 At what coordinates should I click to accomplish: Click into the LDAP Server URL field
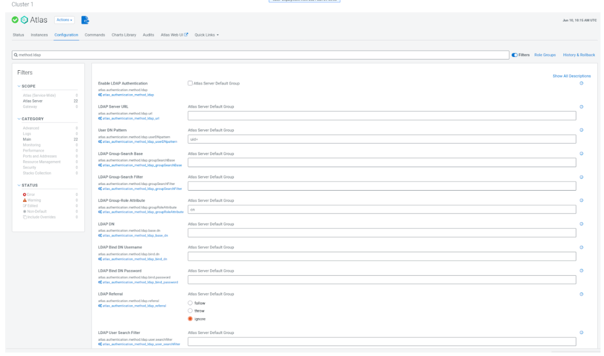[382, 116]
